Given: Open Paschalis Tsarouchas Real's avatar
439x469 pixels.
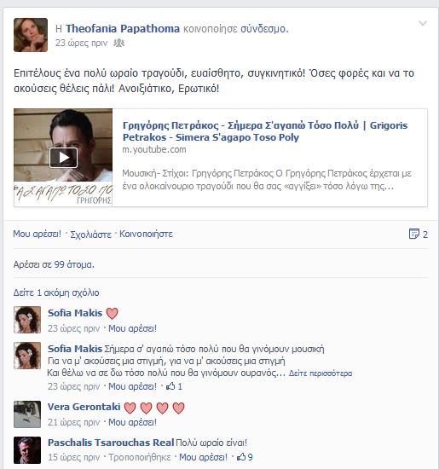Looking at the screenshot, I should 27,450.
